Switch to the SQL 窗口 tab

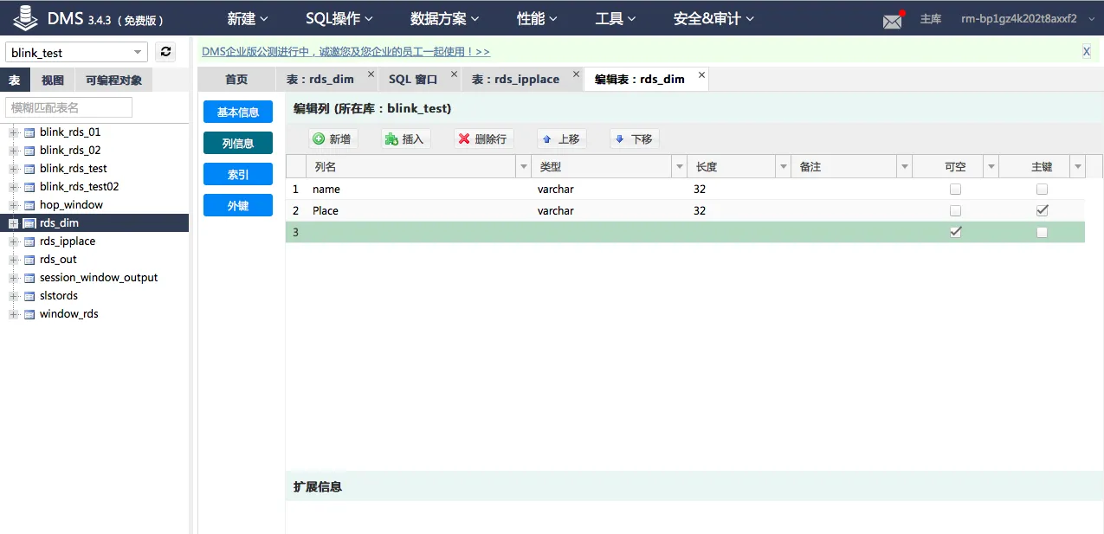click(413, 79)
